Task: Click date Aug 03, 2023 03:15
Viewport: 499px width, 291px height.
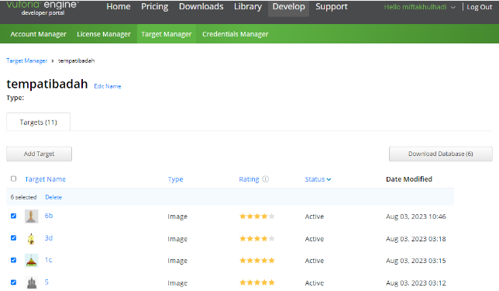Action: coord(416,261)
